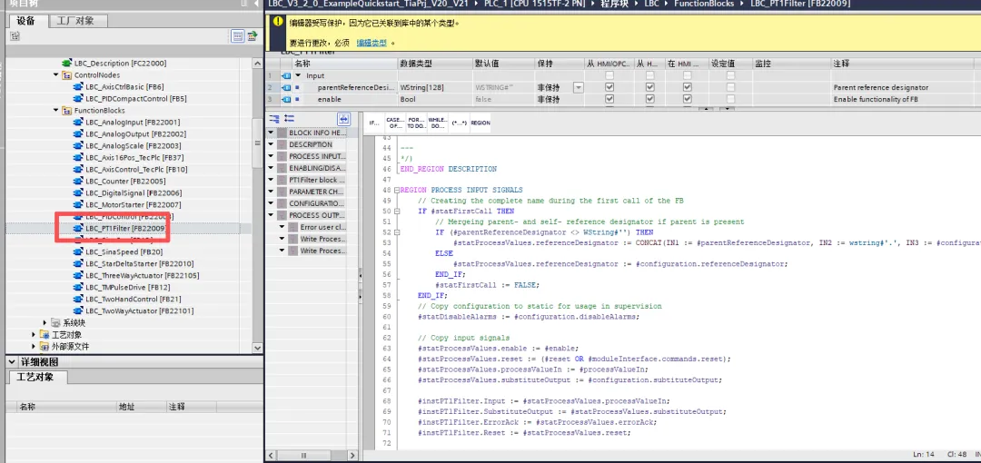Screen dimensions: 981x463
Task: Click right arrow of region navigator horizontal scrollbar
Action: pyautogui.click(x=352, y=456)
